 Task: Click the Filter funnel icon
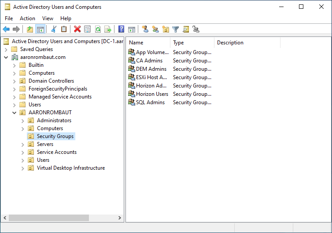176,29
